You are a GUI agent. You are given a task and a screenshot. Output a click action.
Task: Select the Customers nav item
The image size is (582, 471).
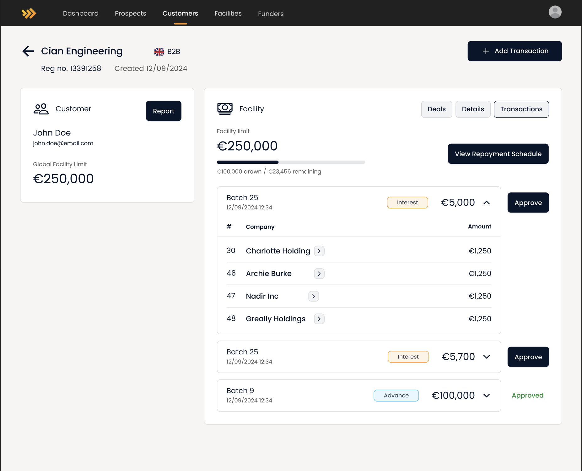[180, 13]
